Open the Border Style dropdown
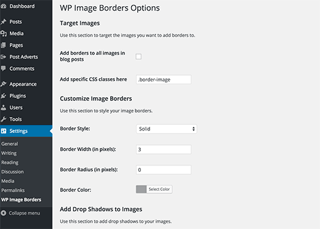Screen dimensions: 320x229 (167, 129)
